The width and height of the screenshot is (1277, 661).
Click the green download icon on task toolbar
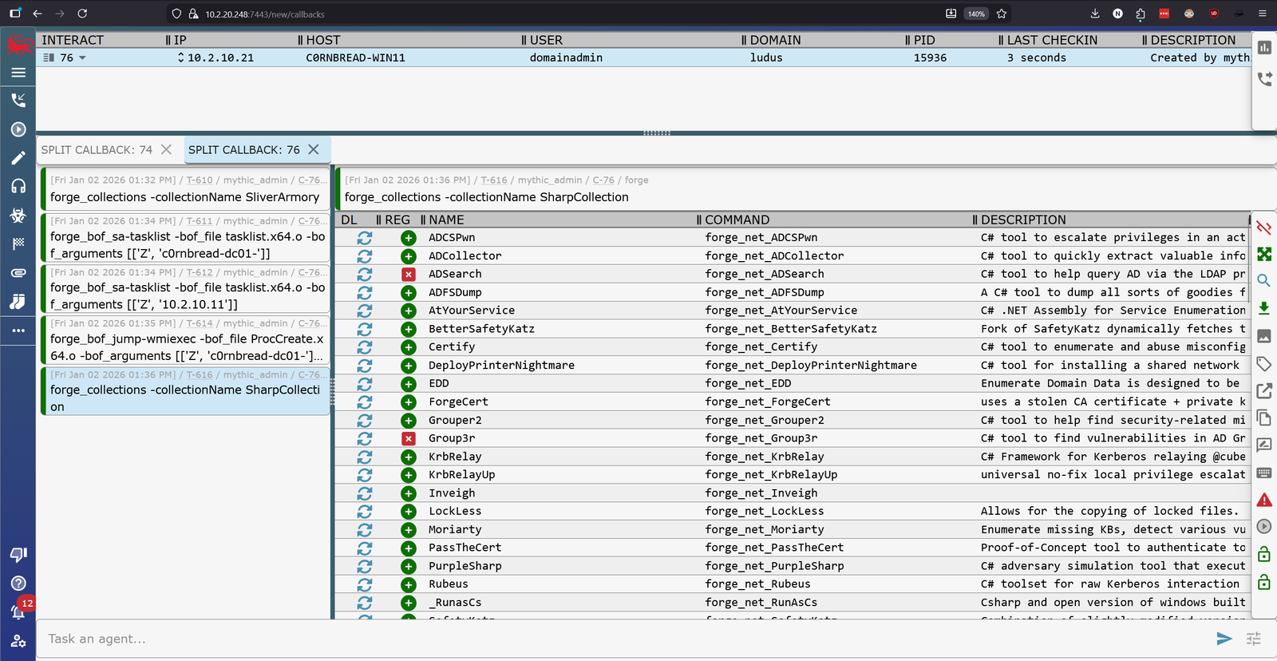point(1264,308)
